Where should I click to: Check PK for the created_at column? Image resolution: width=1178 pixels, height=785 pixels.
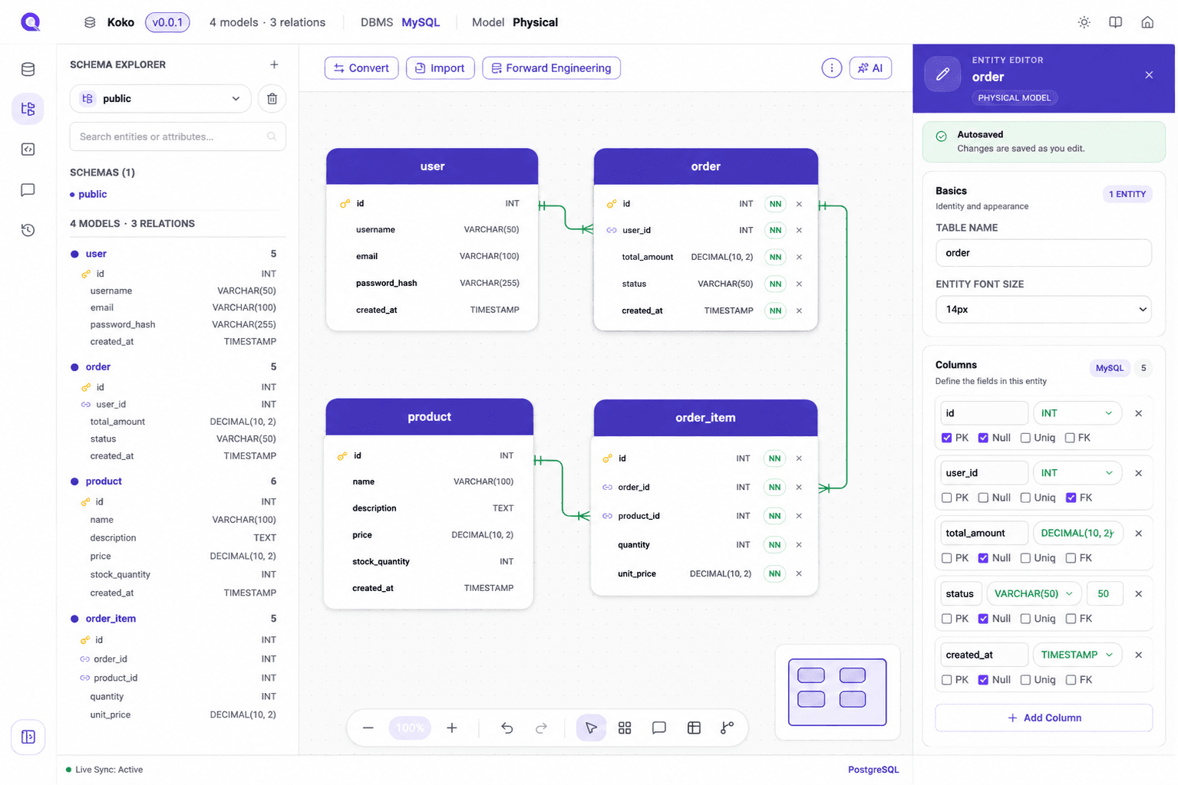click(947, 680)
